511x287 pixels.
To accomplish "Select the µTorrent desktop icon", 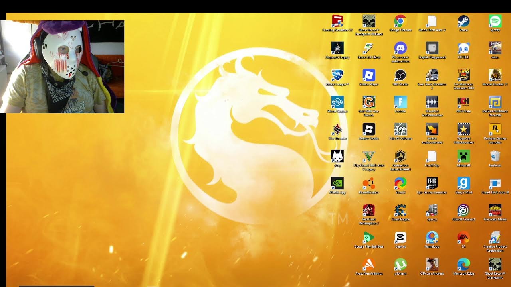I will [x=400, y=265].
